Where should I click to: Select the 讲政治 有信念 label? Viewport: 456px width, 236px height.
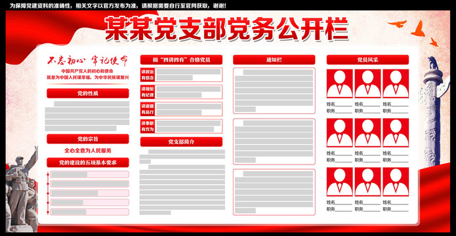tap(148, 75)
